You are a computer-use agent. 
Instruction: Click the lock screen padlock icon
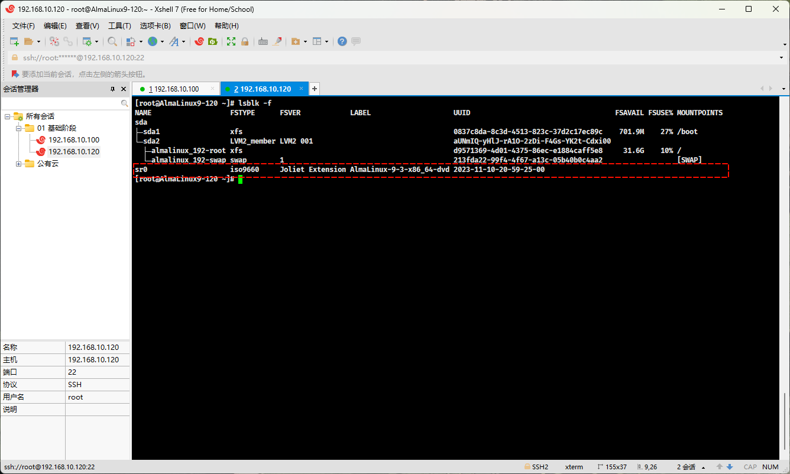tap(245, 41)
